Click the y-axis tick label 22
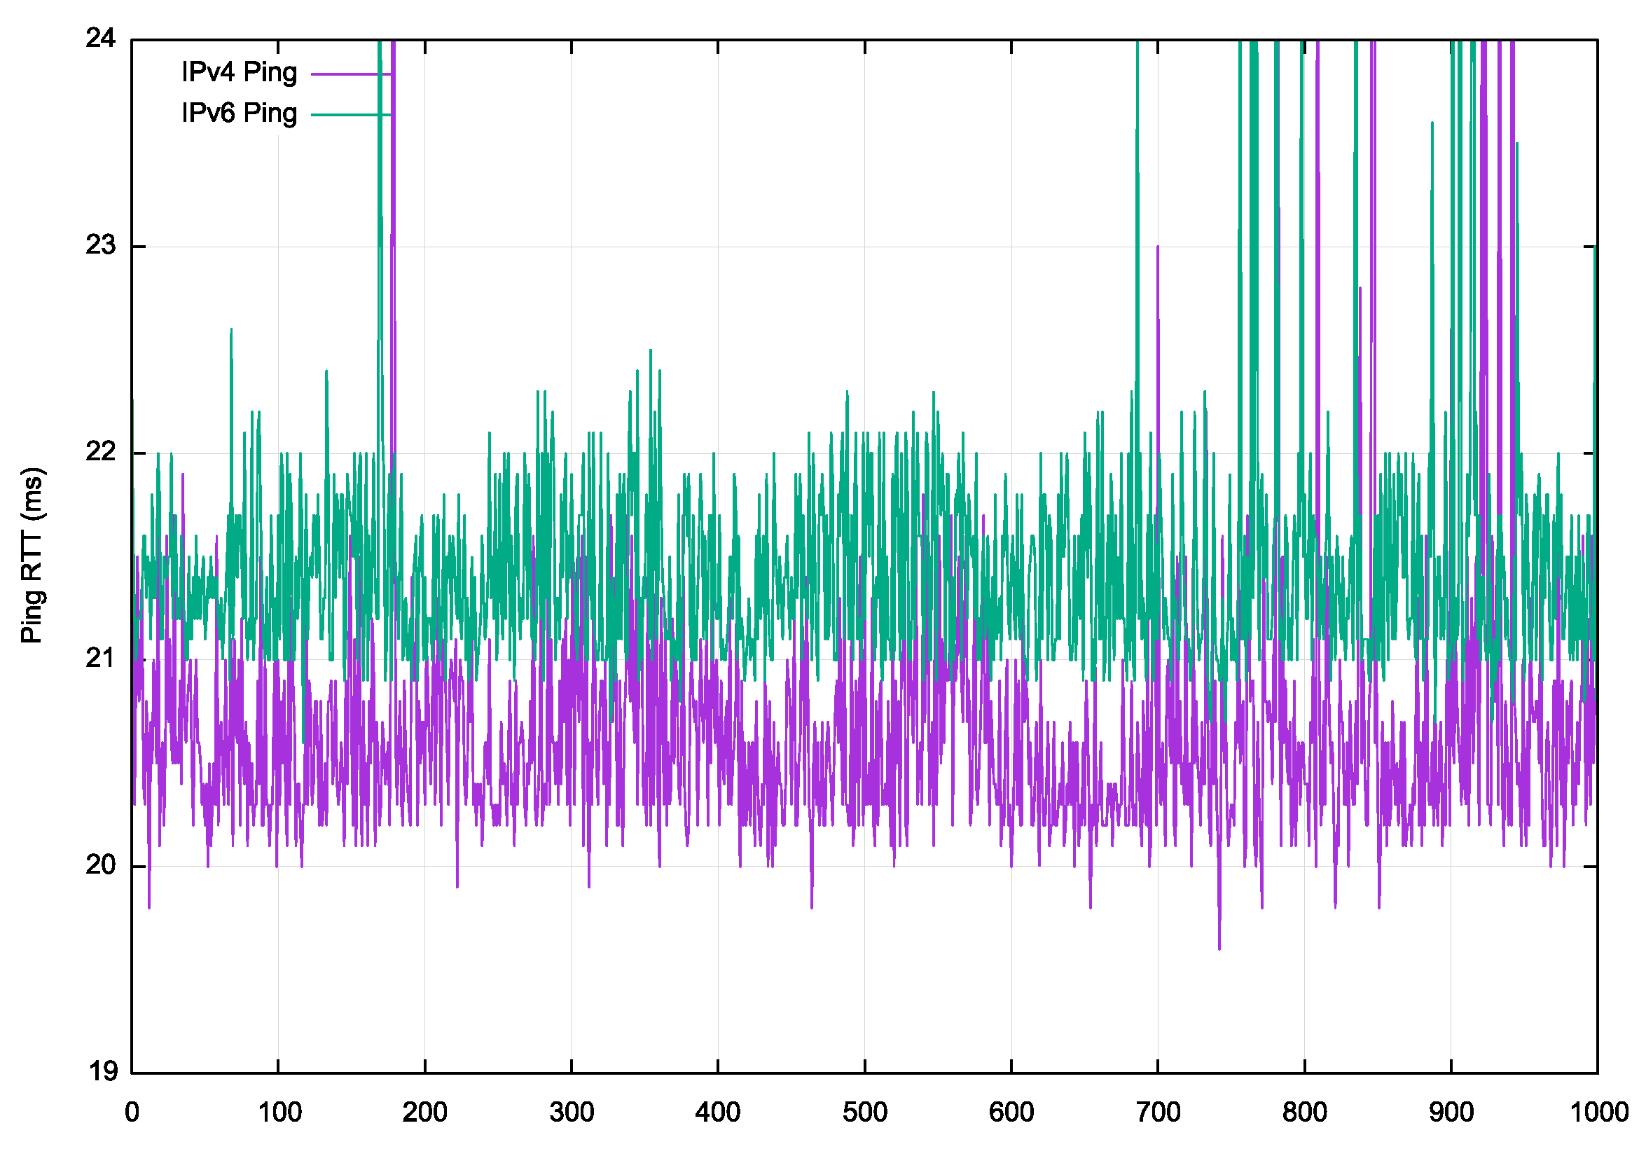 pyautogui.click(x=100, y=452)
